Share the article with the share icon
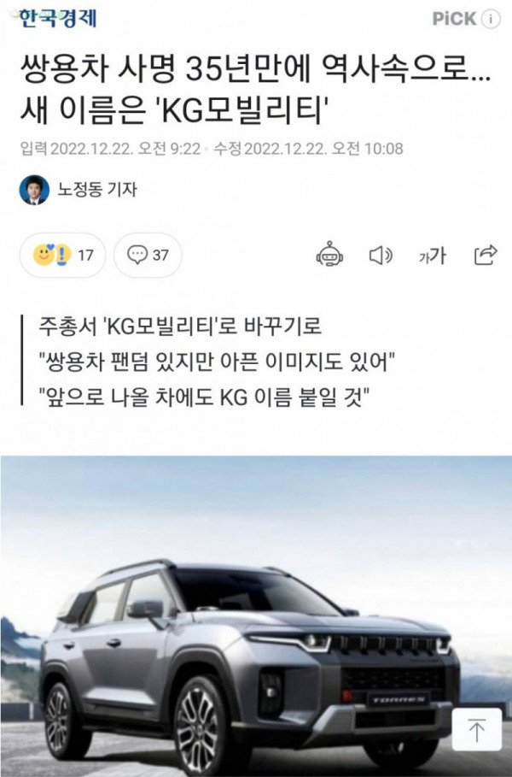 pyautogui.click(x=486, y=256)
